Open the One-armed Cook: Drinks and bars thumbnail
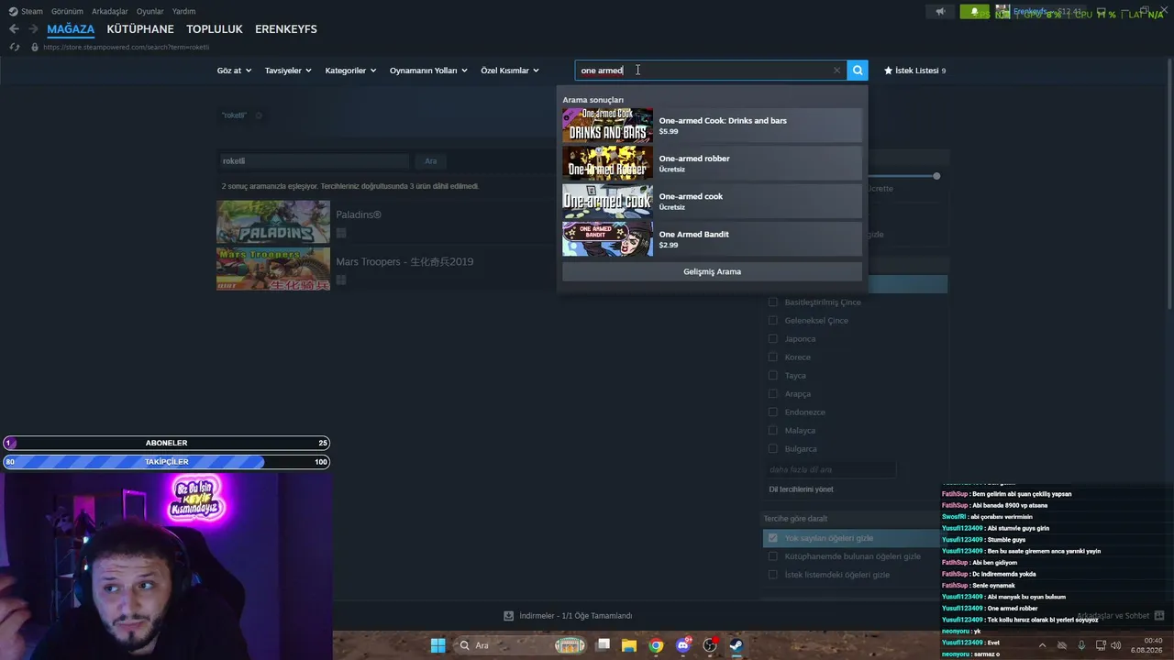The height and width of the screenshot is (660, 1174). tap(607, 126)
